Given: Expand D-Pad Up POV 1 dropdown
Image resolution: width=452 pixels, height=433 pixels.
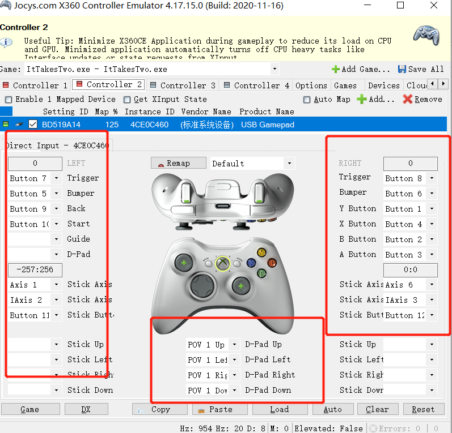Looking at the screenshot, I should (x=234, y=344).
